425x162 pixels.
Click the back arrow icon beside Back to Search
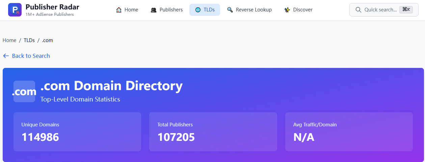(6, 56)
